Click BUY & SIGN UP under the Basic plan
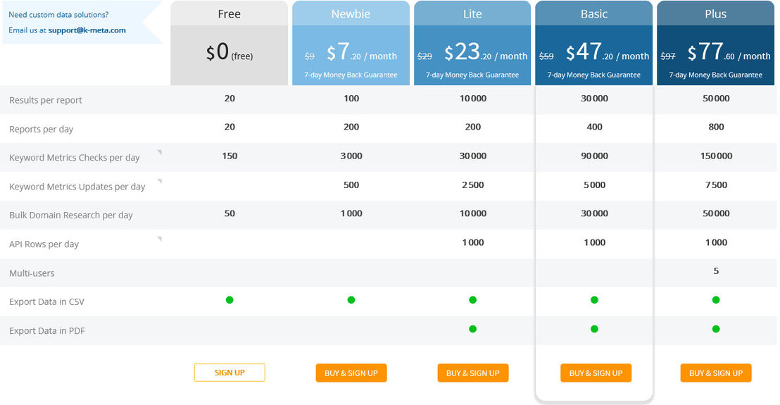Image resolution: width=780 pixels, height=405 pixels. click(x=596, y=373)
